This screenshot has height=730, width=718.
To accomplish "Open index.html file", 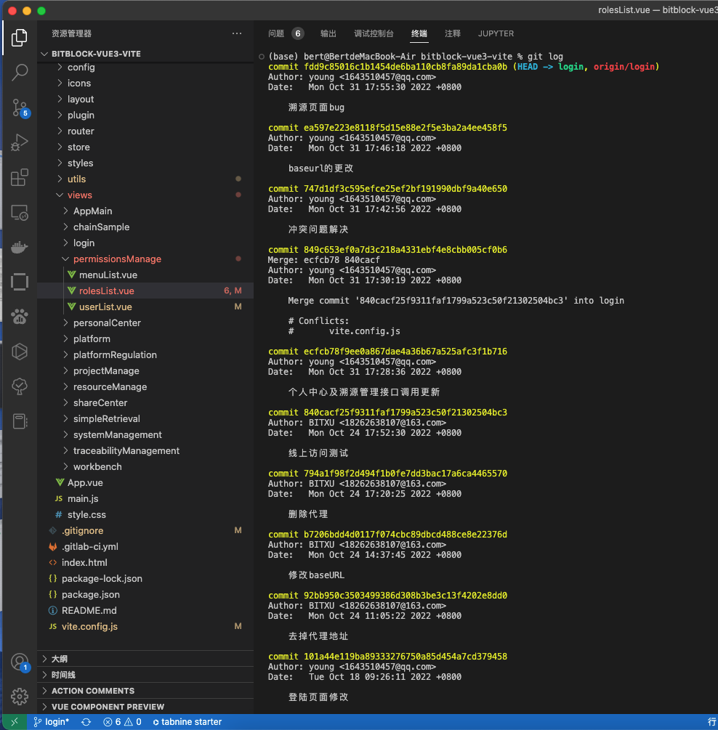I will point(145,562).
